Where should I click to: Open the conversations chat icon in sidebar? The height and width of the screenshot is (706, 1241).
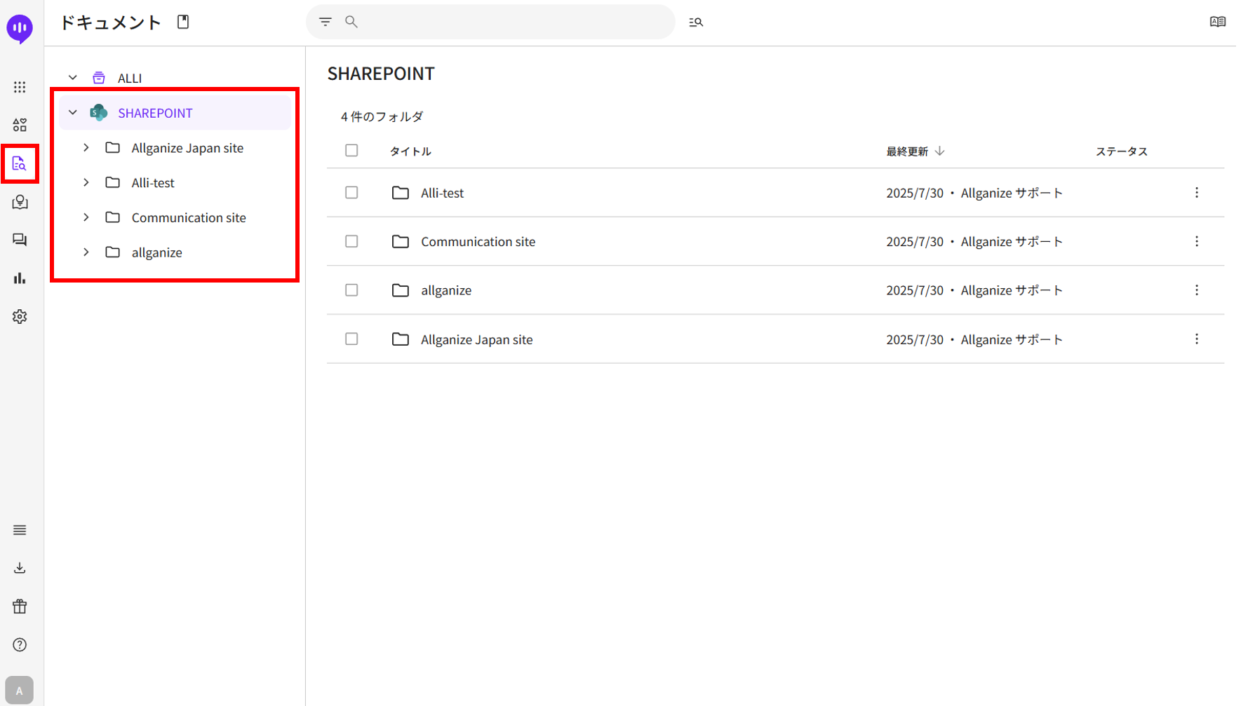point(20,240)
